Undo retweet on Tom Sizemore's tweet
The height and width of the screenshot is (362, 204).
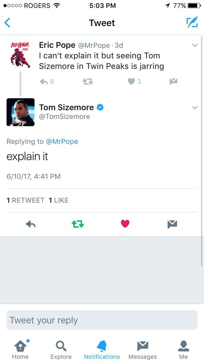pos(78,224)
